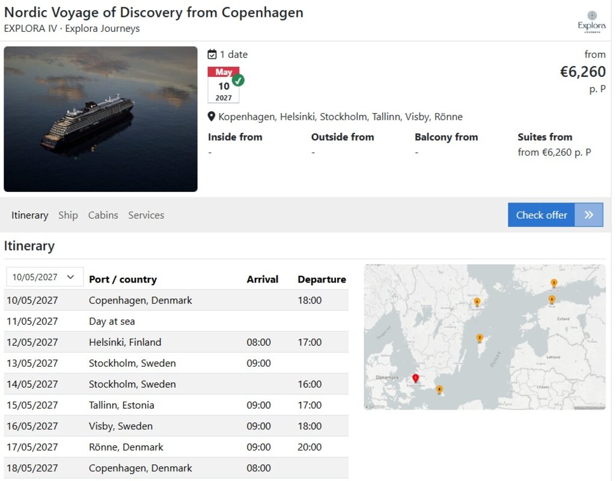Click the Helsinki, Finland row
This screenshot has width=616, height=481.
coord(176,342)
